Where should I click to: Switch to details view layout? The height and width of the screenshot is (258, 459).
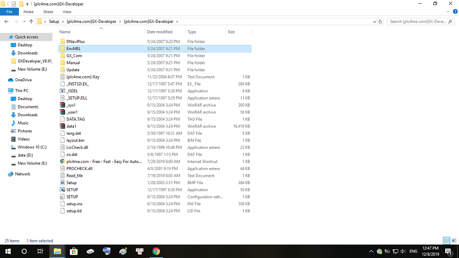click(x=446, y=241)
